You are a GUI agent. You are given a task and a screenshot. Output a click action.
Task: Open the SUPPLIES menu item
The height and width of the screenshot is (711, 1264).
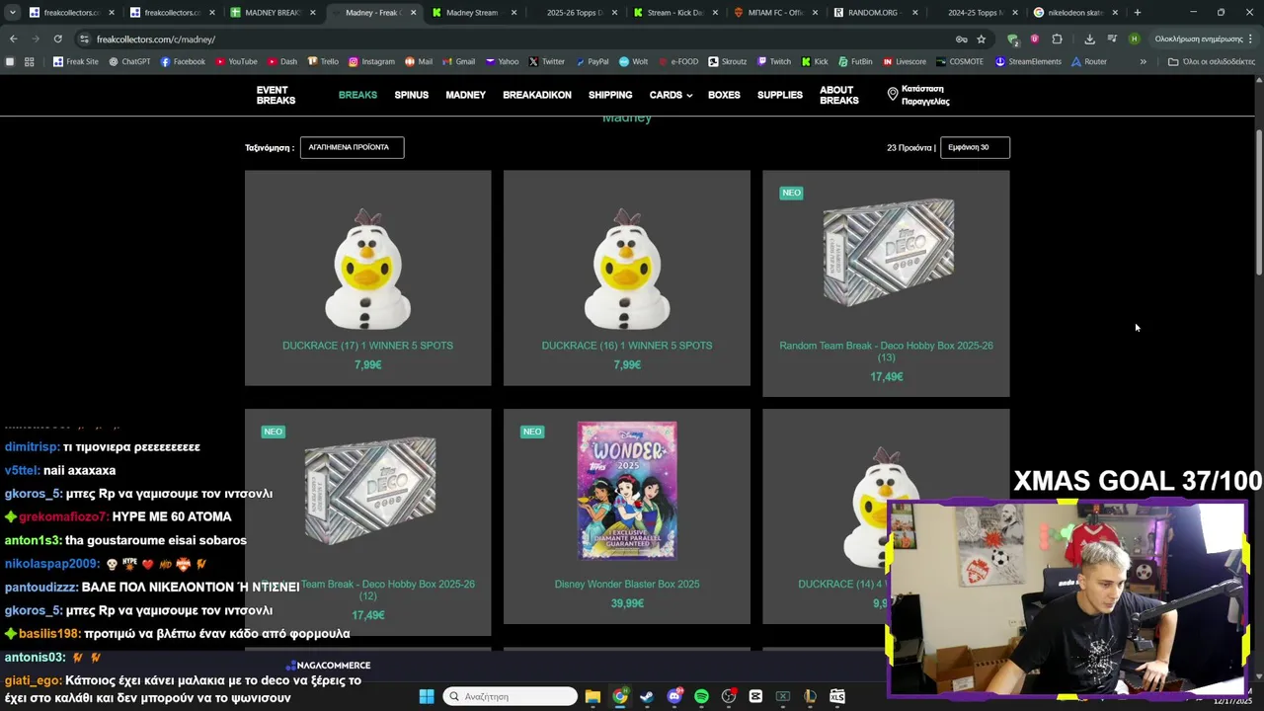(x=780, y=95)
